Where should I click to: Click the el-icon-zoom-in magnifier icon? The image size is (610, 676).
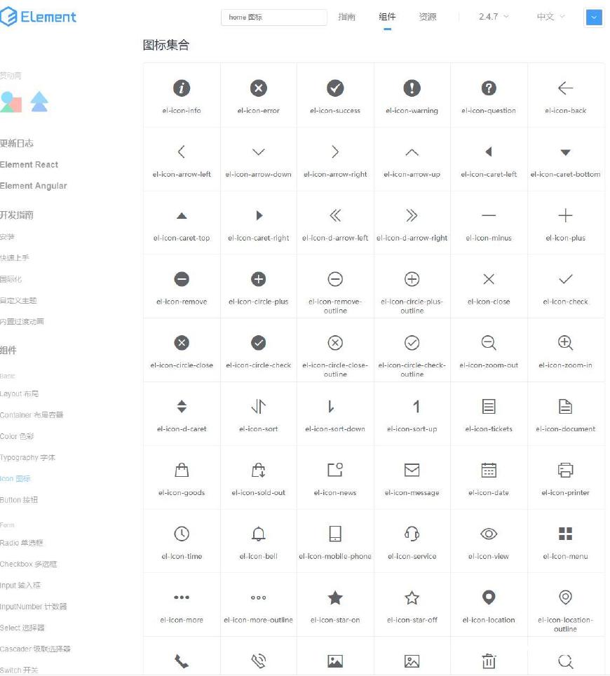(x=565, y=343)
